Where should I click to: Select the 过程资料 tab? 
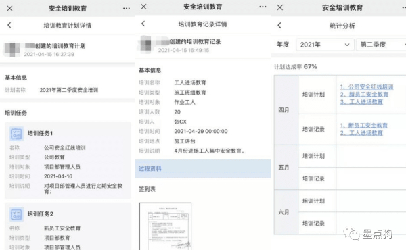click(x=203, y=168)
